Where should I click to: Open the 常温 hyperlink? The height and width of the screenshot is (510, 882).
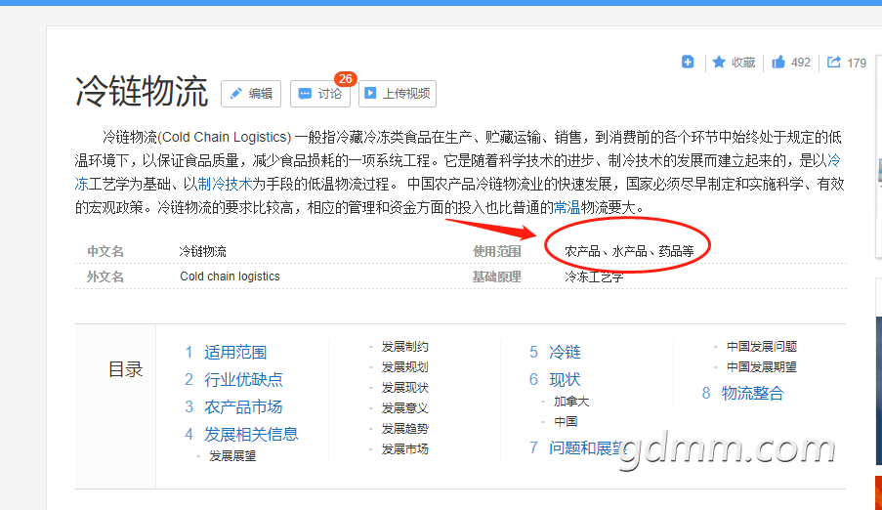click(x=567, y=208)
